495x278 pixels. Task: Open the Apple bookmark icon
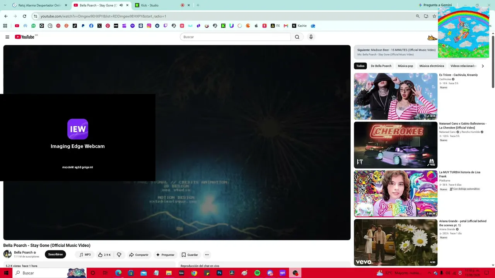(x=256, y=26)
